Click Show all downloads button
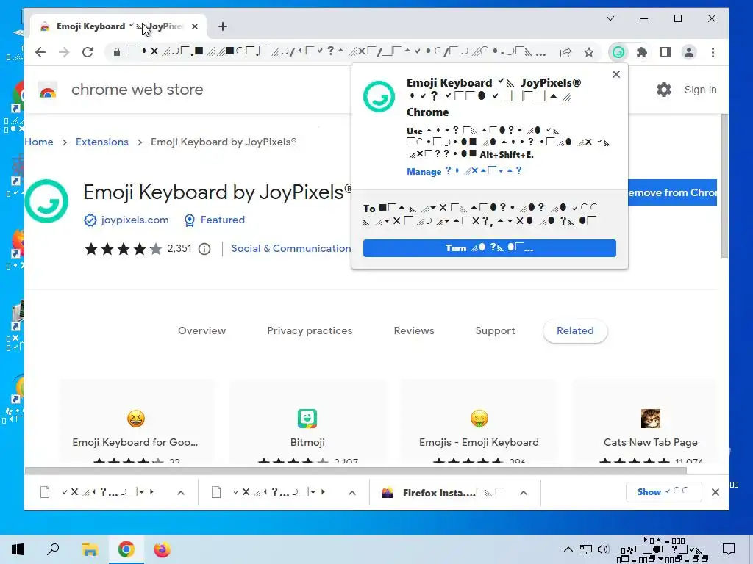 (664, 492)
